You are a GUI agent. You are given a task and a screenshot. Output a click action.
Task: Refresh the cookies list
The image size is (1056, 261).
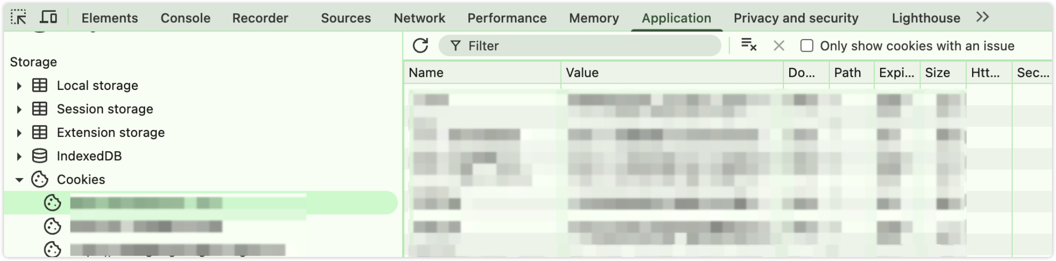pyautogui.click(x=420, y=46)
